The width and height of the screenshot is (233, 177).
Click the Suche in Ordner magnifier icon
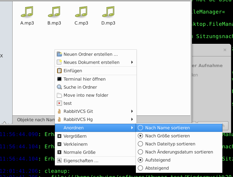point(59,87)
